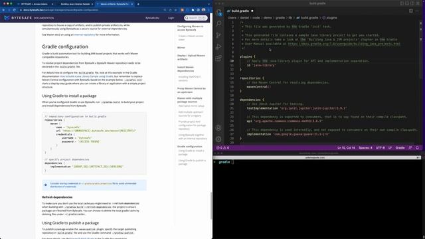Click the browser page vertical scrollbar
425x239 pixels.
211,206
